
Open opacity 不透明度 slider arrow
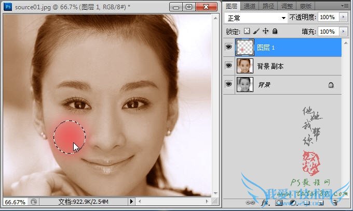click(x=343, y=17)
